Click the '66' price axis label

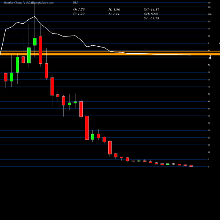[x=209, y=72]
